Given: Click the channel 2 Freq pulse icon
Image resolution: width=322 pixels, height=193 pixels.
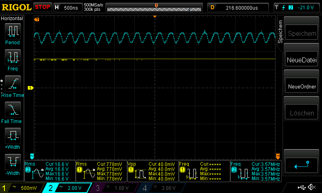Looking at the screenshot, I should 244,175.
